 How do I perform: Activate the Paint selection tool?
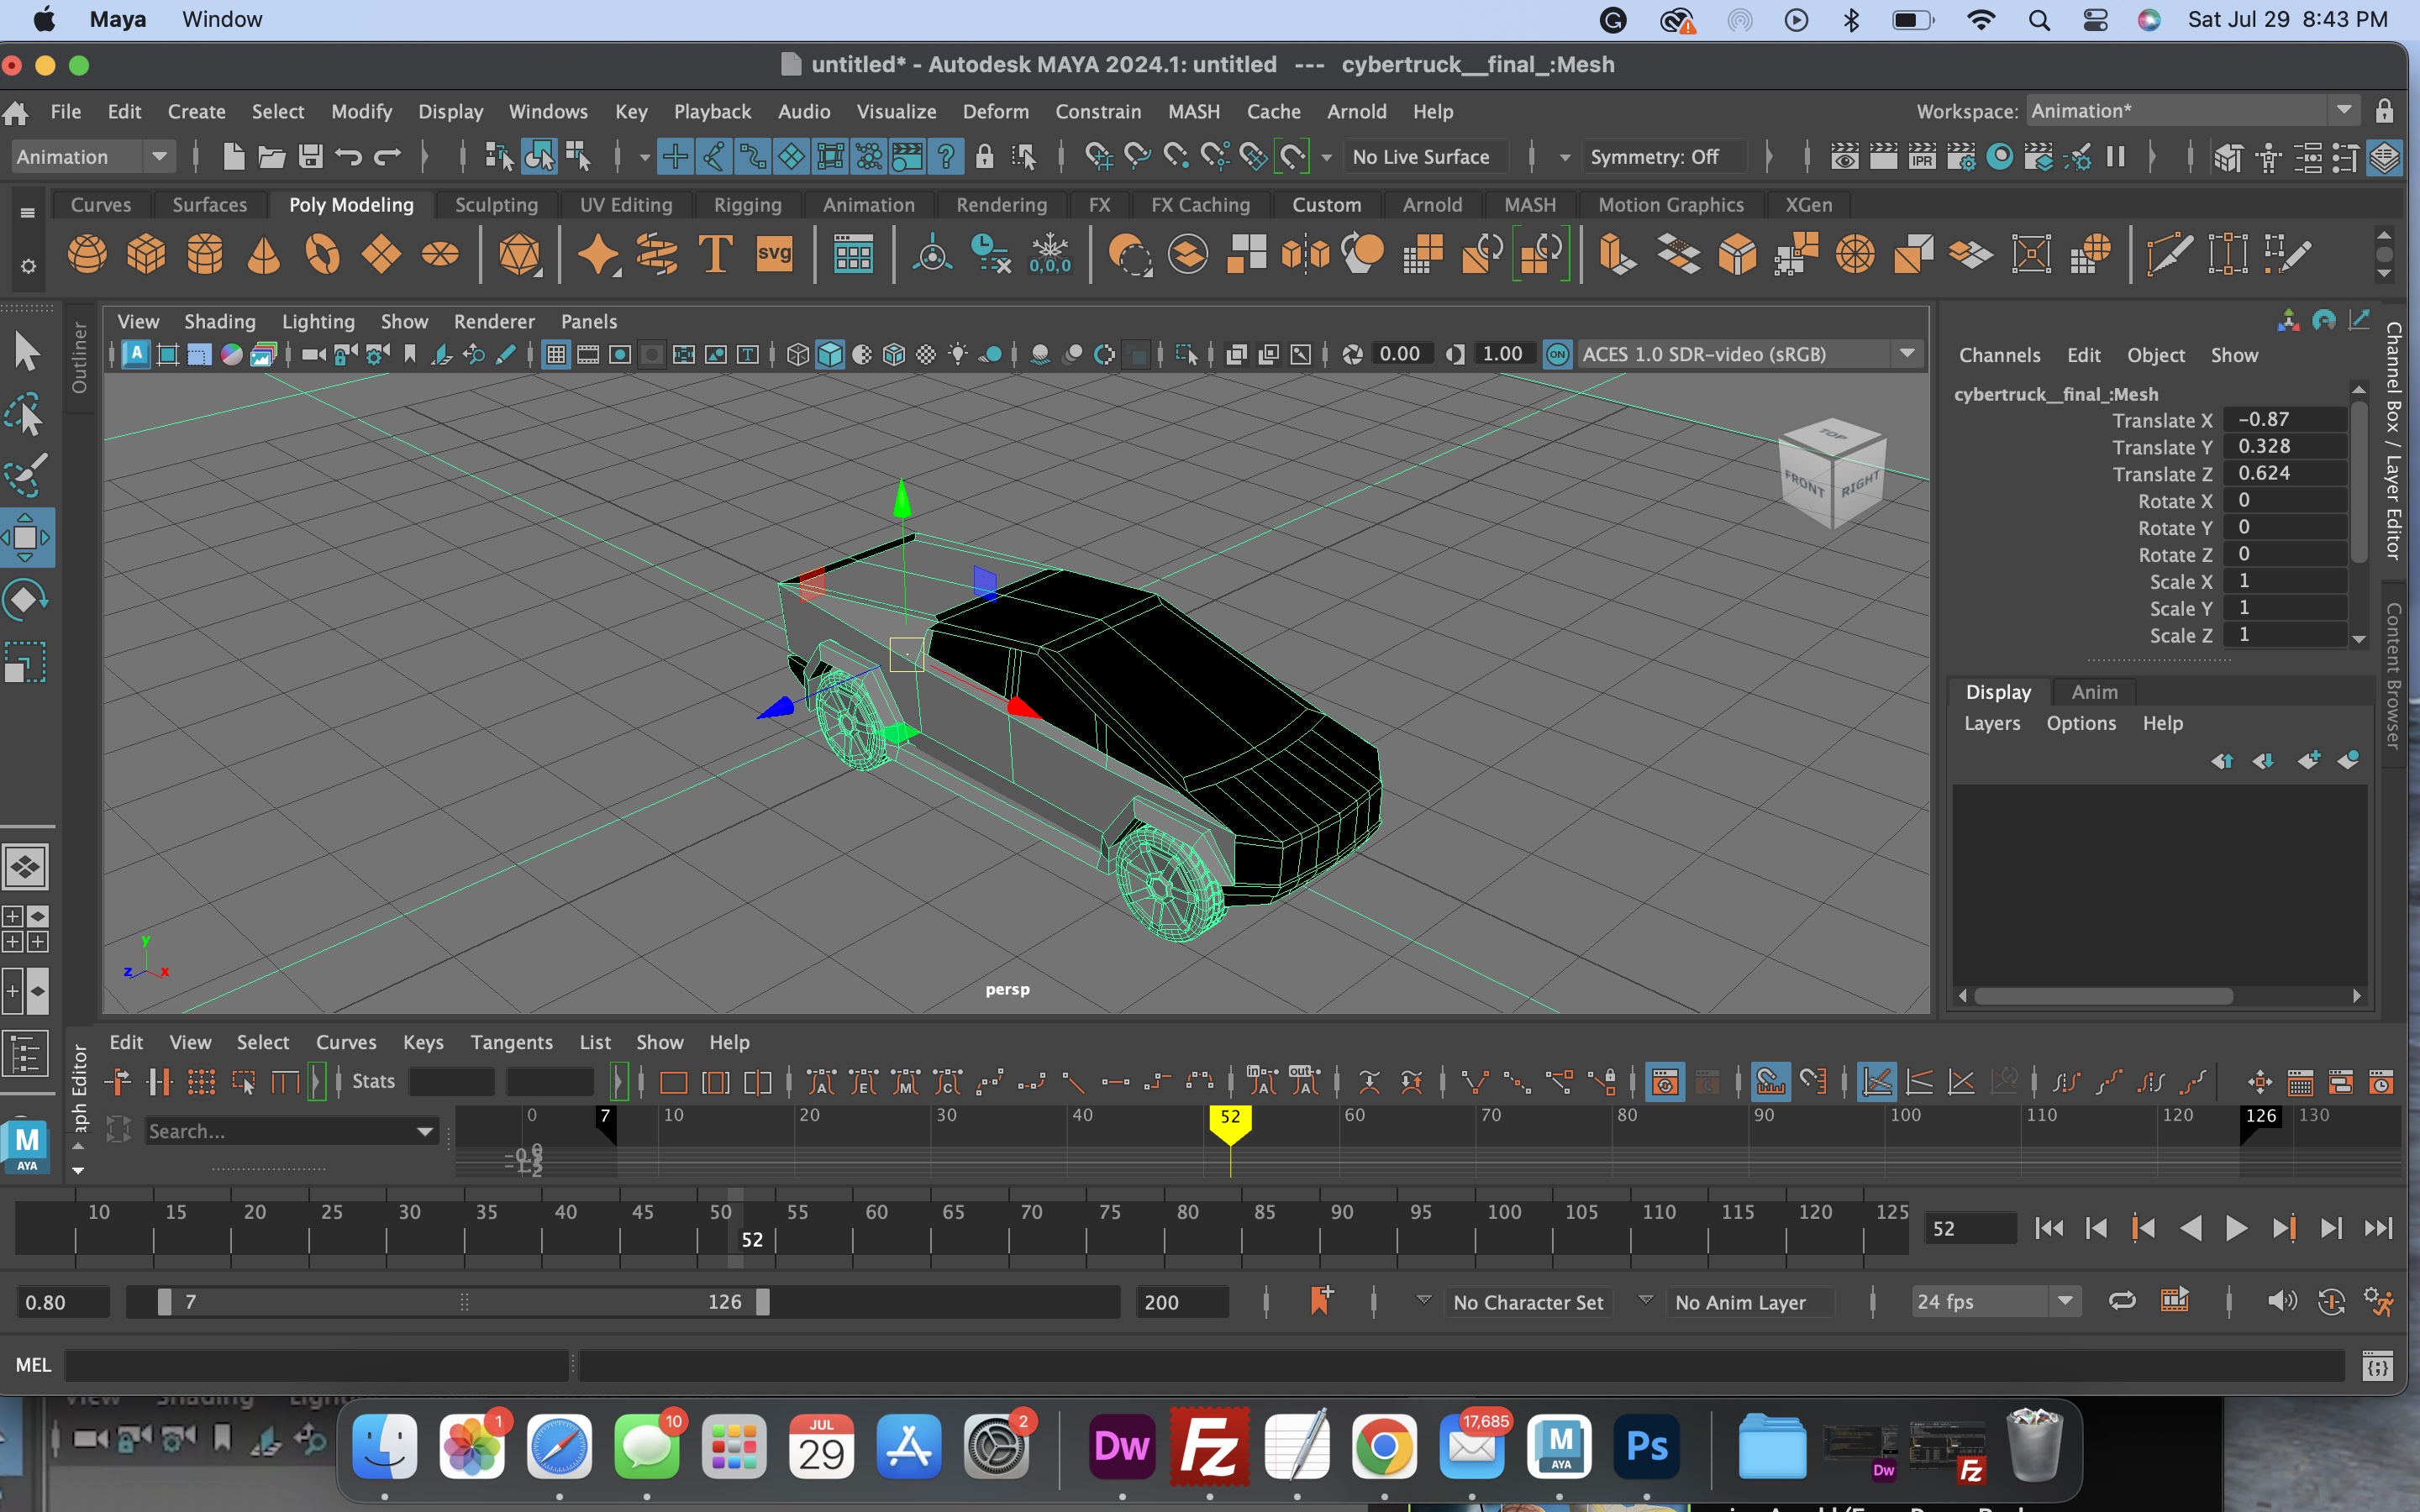click(x=27, y=476)
